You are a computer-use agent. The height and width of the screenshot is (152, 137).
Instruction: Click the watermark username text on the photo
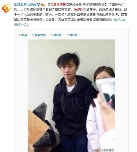tap(107, 150)
